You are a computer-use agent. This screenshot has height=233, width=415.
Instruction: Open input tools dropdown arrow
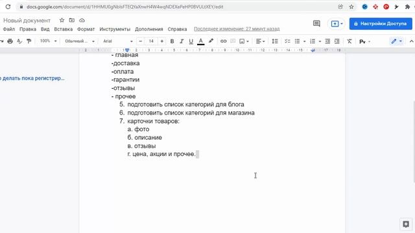point(369,41)
